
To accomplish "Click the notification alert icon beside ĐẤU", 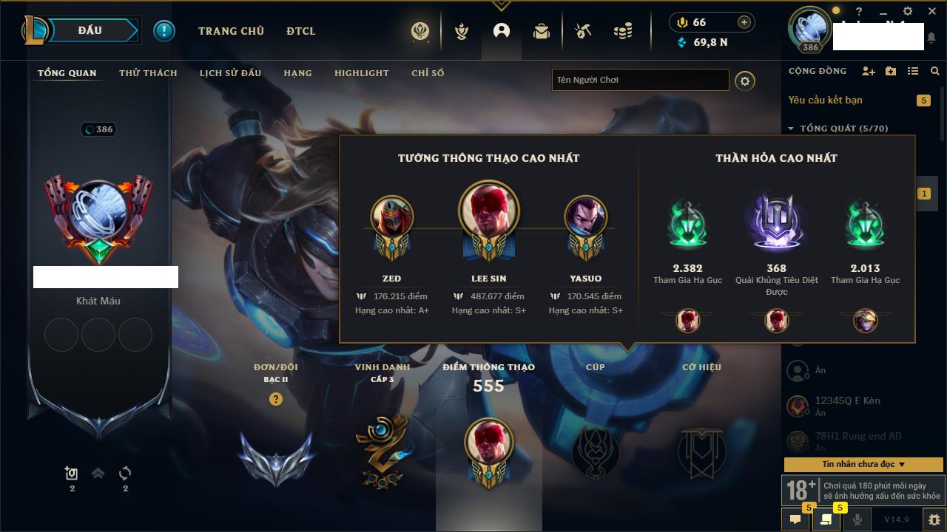I will 164,30.
